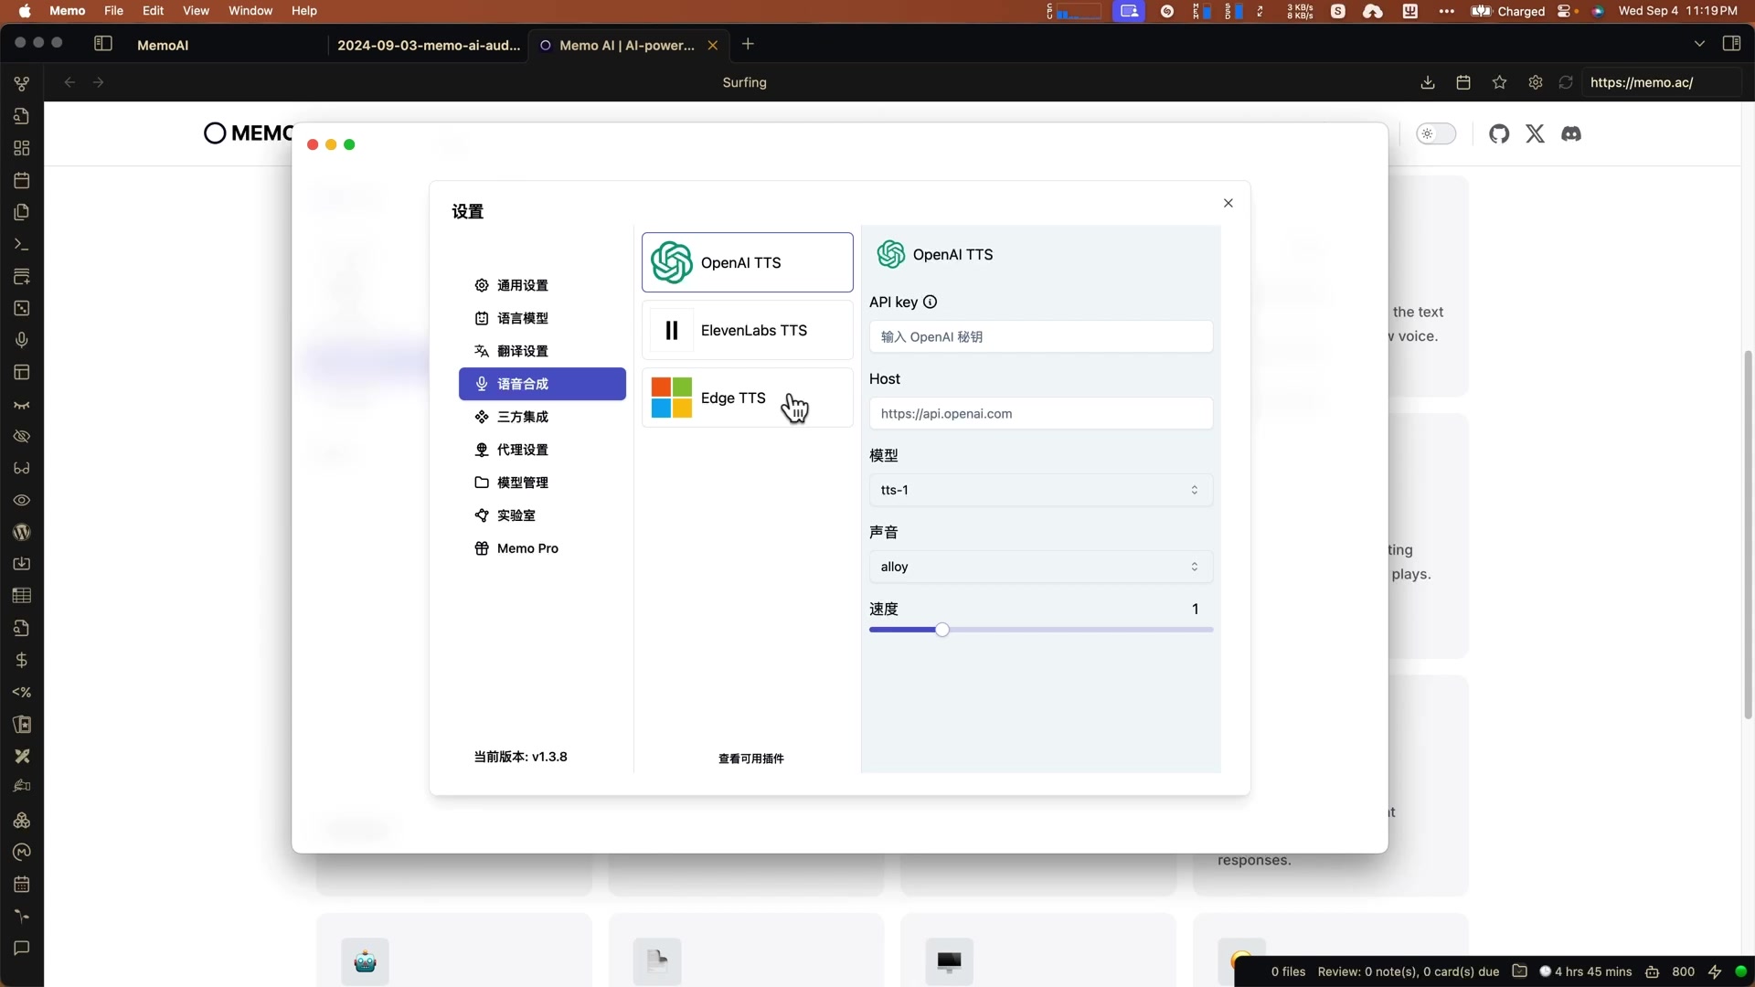Open the Apple menu
Screen dimensions: 1755x987
[x=25, y=11]
